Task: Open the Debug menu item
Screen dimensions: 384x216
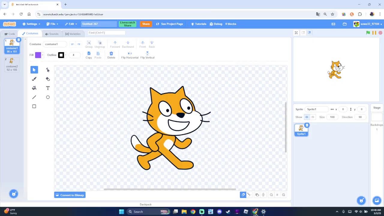Action: [216, 24]
